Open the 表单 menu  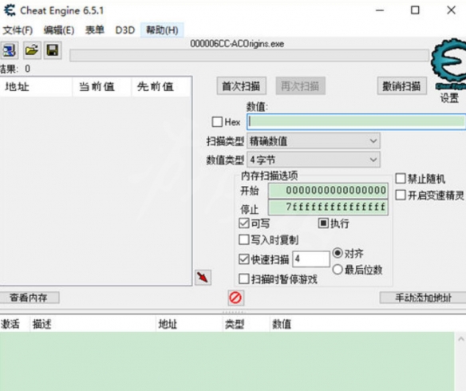[95, 30]
